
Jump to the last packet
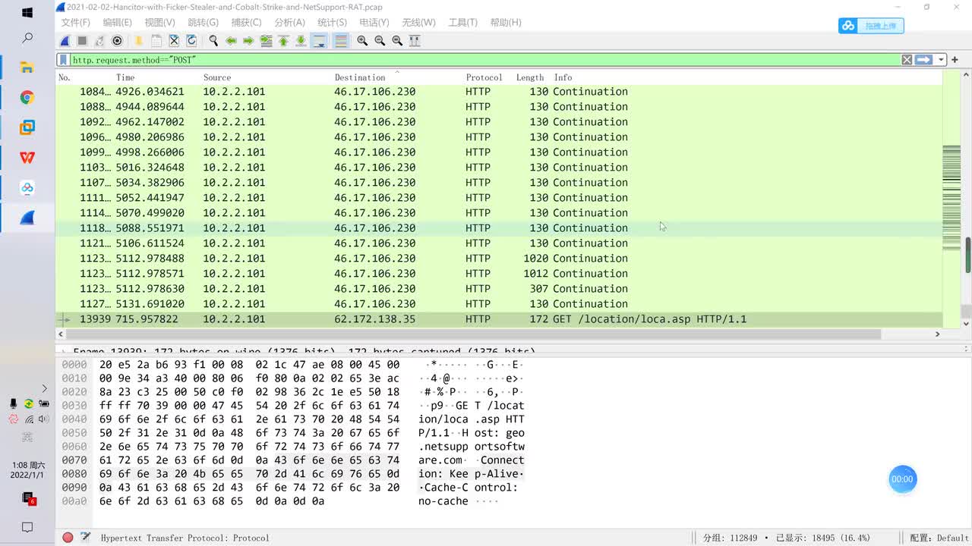point(301,41)
